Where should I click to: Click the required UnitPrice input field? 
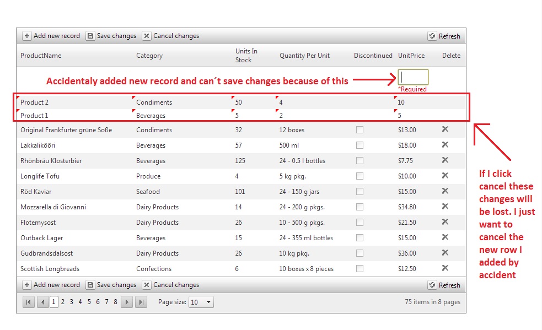(x=413, y=77)
